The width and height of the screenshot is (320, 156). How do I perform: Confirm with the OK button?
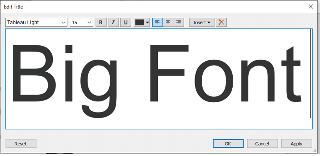tap(228, 144)
